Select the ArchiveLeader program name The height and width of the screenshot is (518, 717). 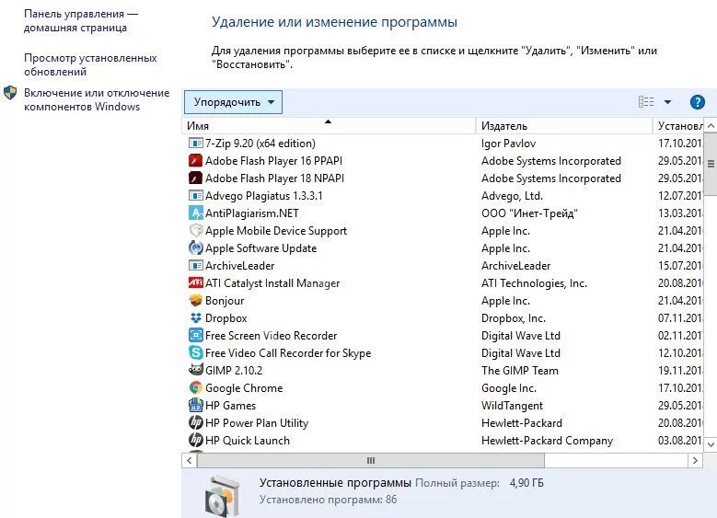click(x=239, y=266)
